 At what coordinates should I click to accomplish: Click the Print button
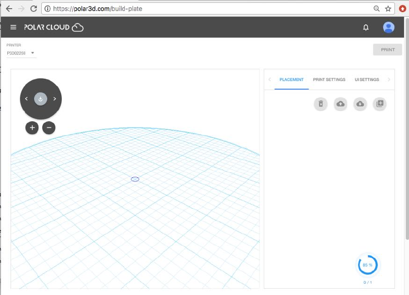point(387,50)
